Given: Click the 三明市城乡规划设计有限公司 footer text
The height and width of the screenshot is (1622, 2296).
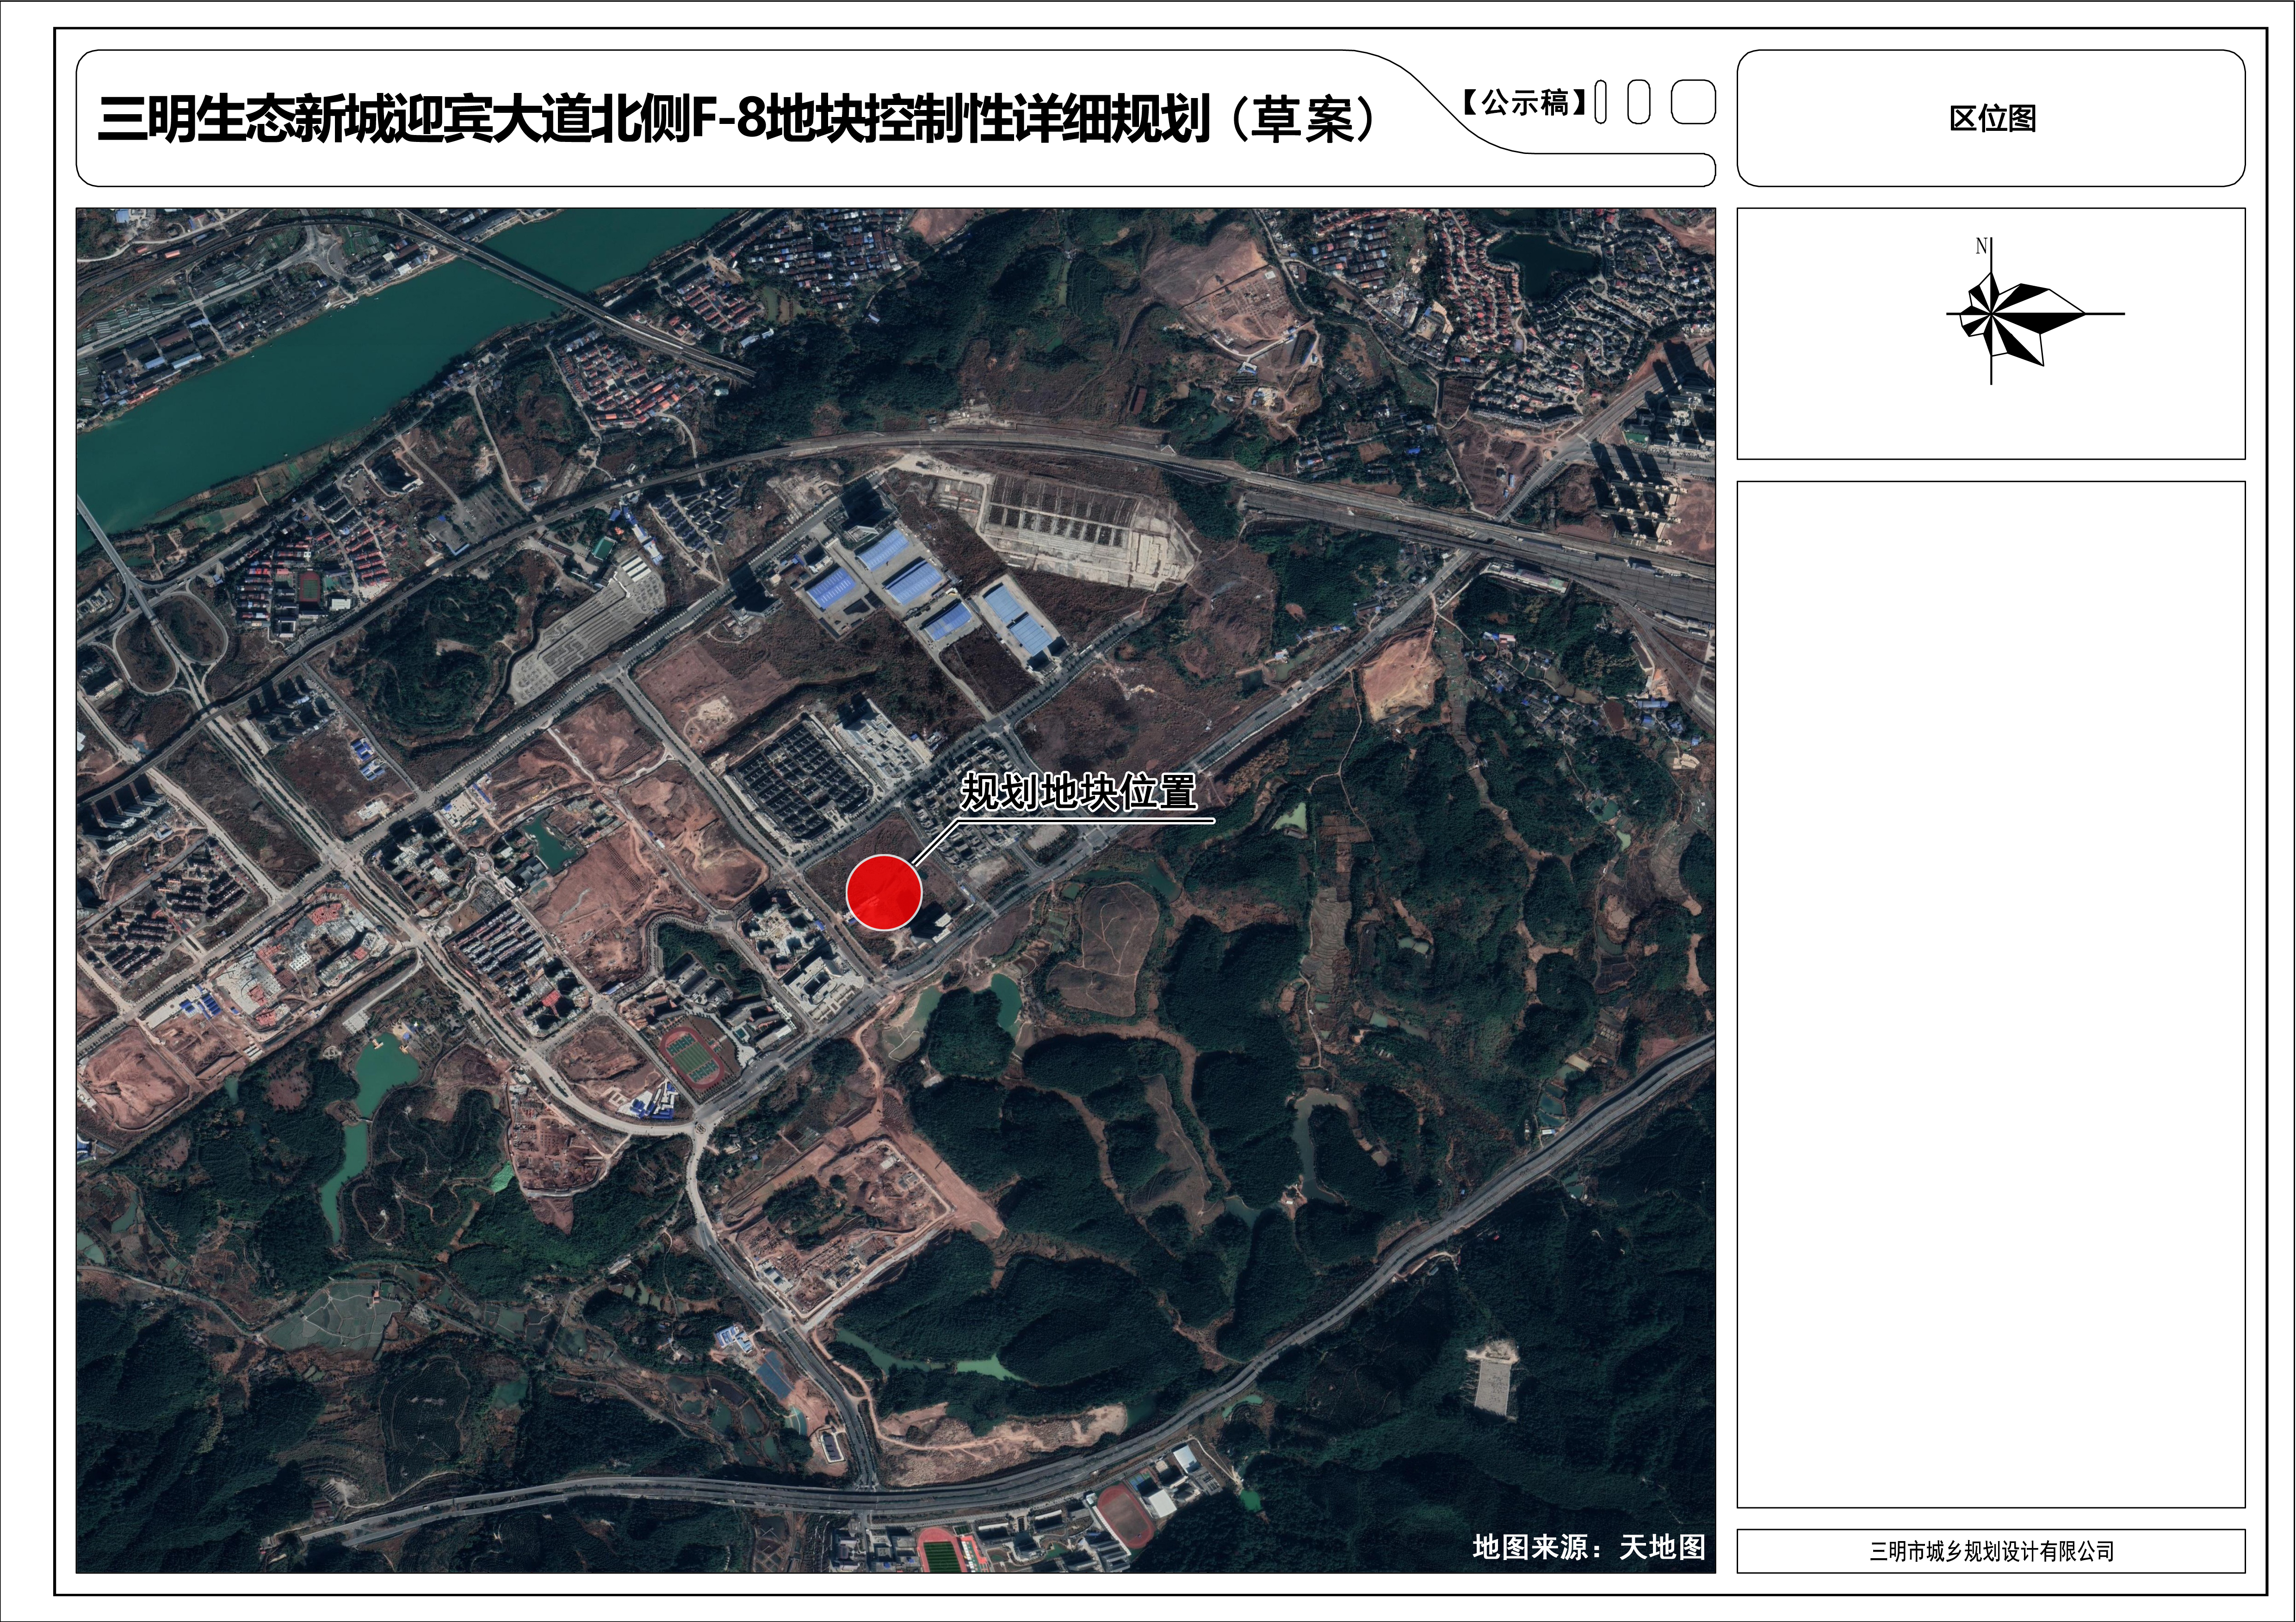Looking at the screenshot, I should click(x=1991, y=1551).
